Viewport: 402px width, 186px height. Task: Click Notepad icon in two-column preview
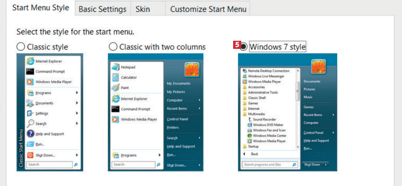tap(115, 67)
